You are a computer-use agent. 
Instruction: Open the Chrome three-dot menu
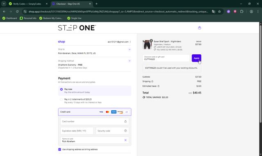pos(258,11)
